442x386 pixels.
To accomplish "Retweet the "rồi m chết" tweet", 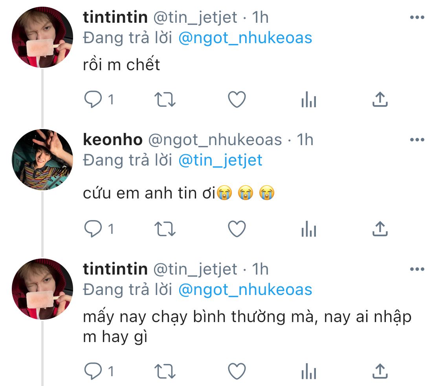I will click(x=165, y=100).
